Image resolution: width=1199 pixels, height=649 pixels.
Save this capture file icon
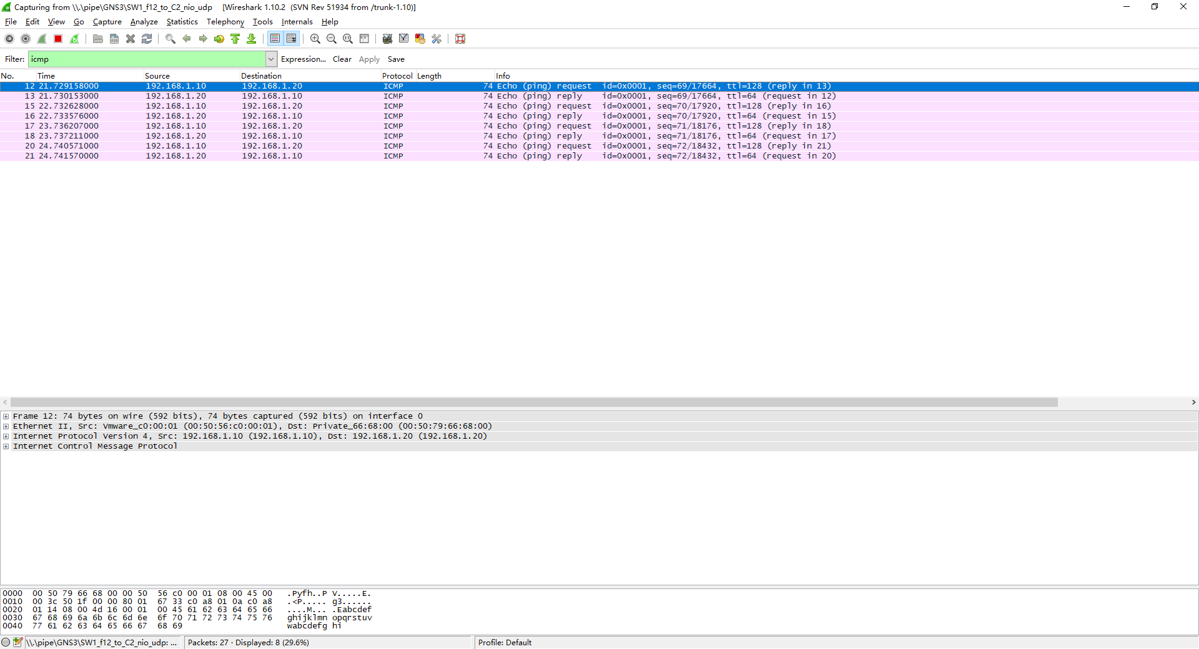(114, 39)
